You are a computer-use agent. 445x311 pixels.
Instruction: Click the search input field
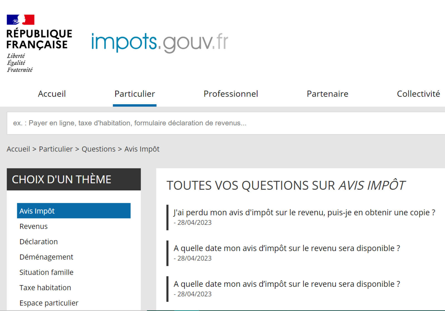222,123
